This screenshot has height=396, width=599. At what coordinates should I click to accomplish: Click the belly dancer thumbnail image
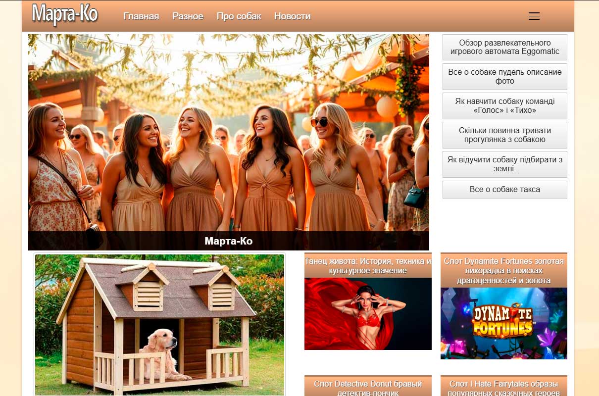click(x=368, y=314)
